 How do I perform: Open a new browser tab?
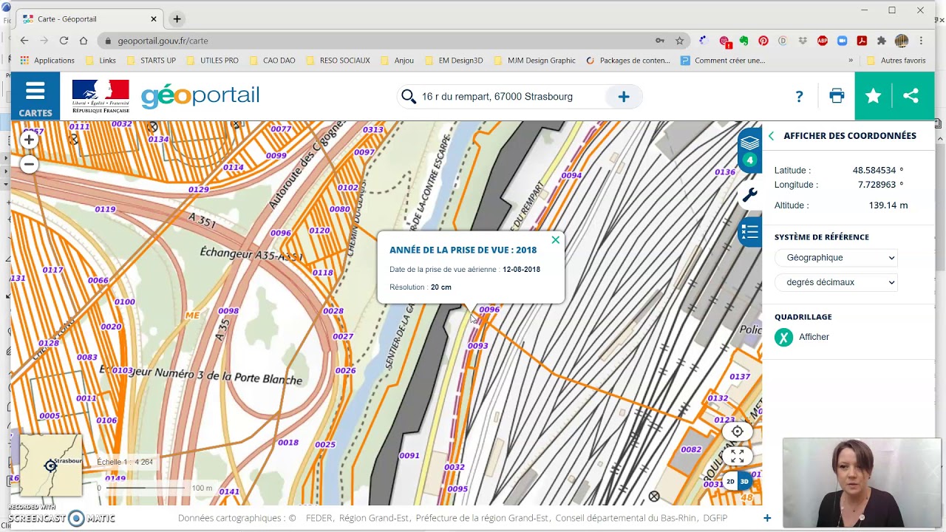[x=177, y=18]
